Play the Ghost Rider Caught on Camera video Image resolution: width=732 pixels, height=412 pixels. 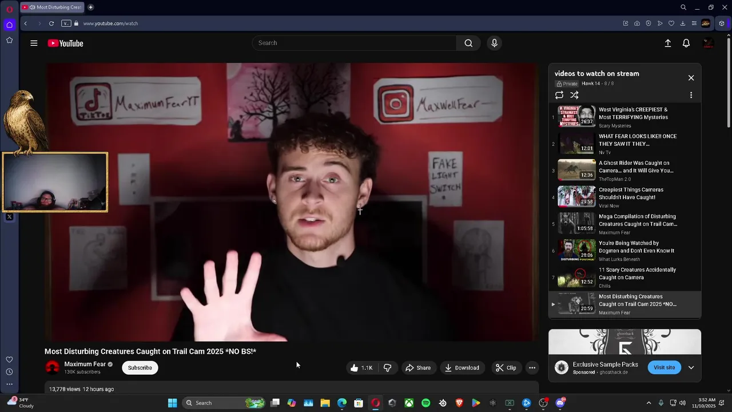pyautogui.click(x=624, y=171)
